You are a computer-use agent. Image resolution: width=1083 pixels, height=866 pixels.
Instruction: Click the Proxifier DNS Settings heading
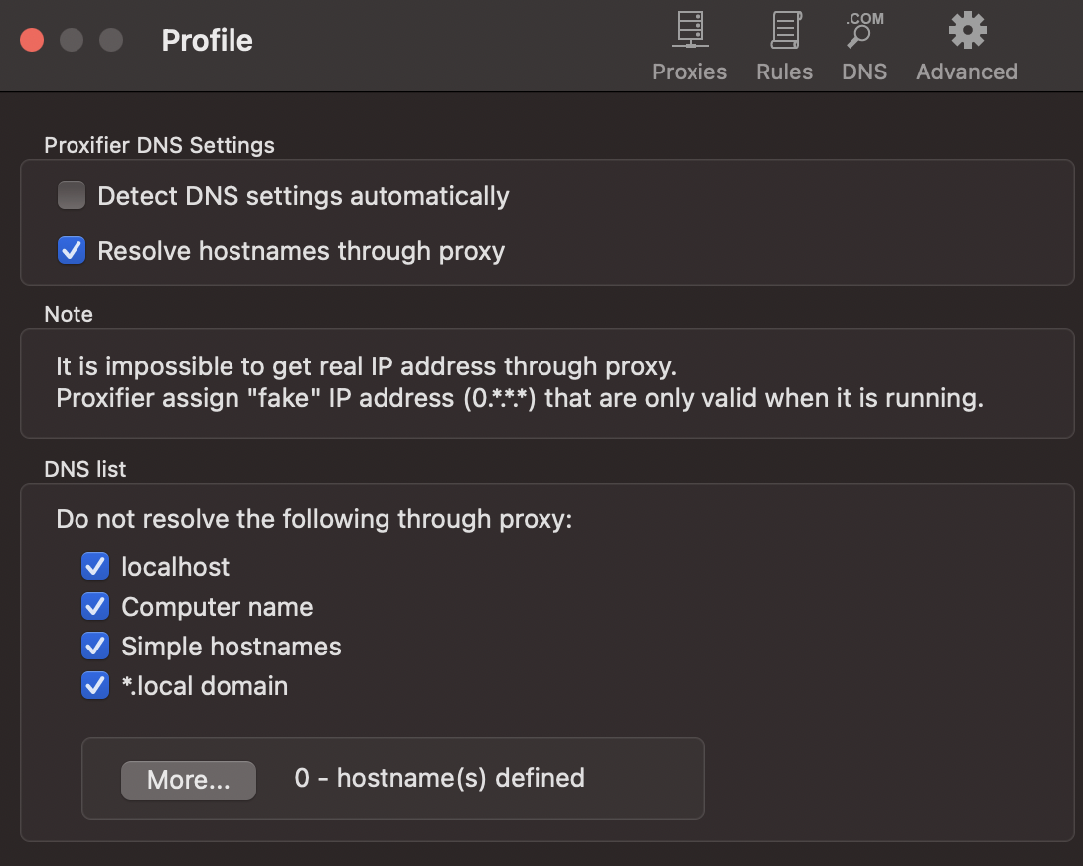point(159,145)
